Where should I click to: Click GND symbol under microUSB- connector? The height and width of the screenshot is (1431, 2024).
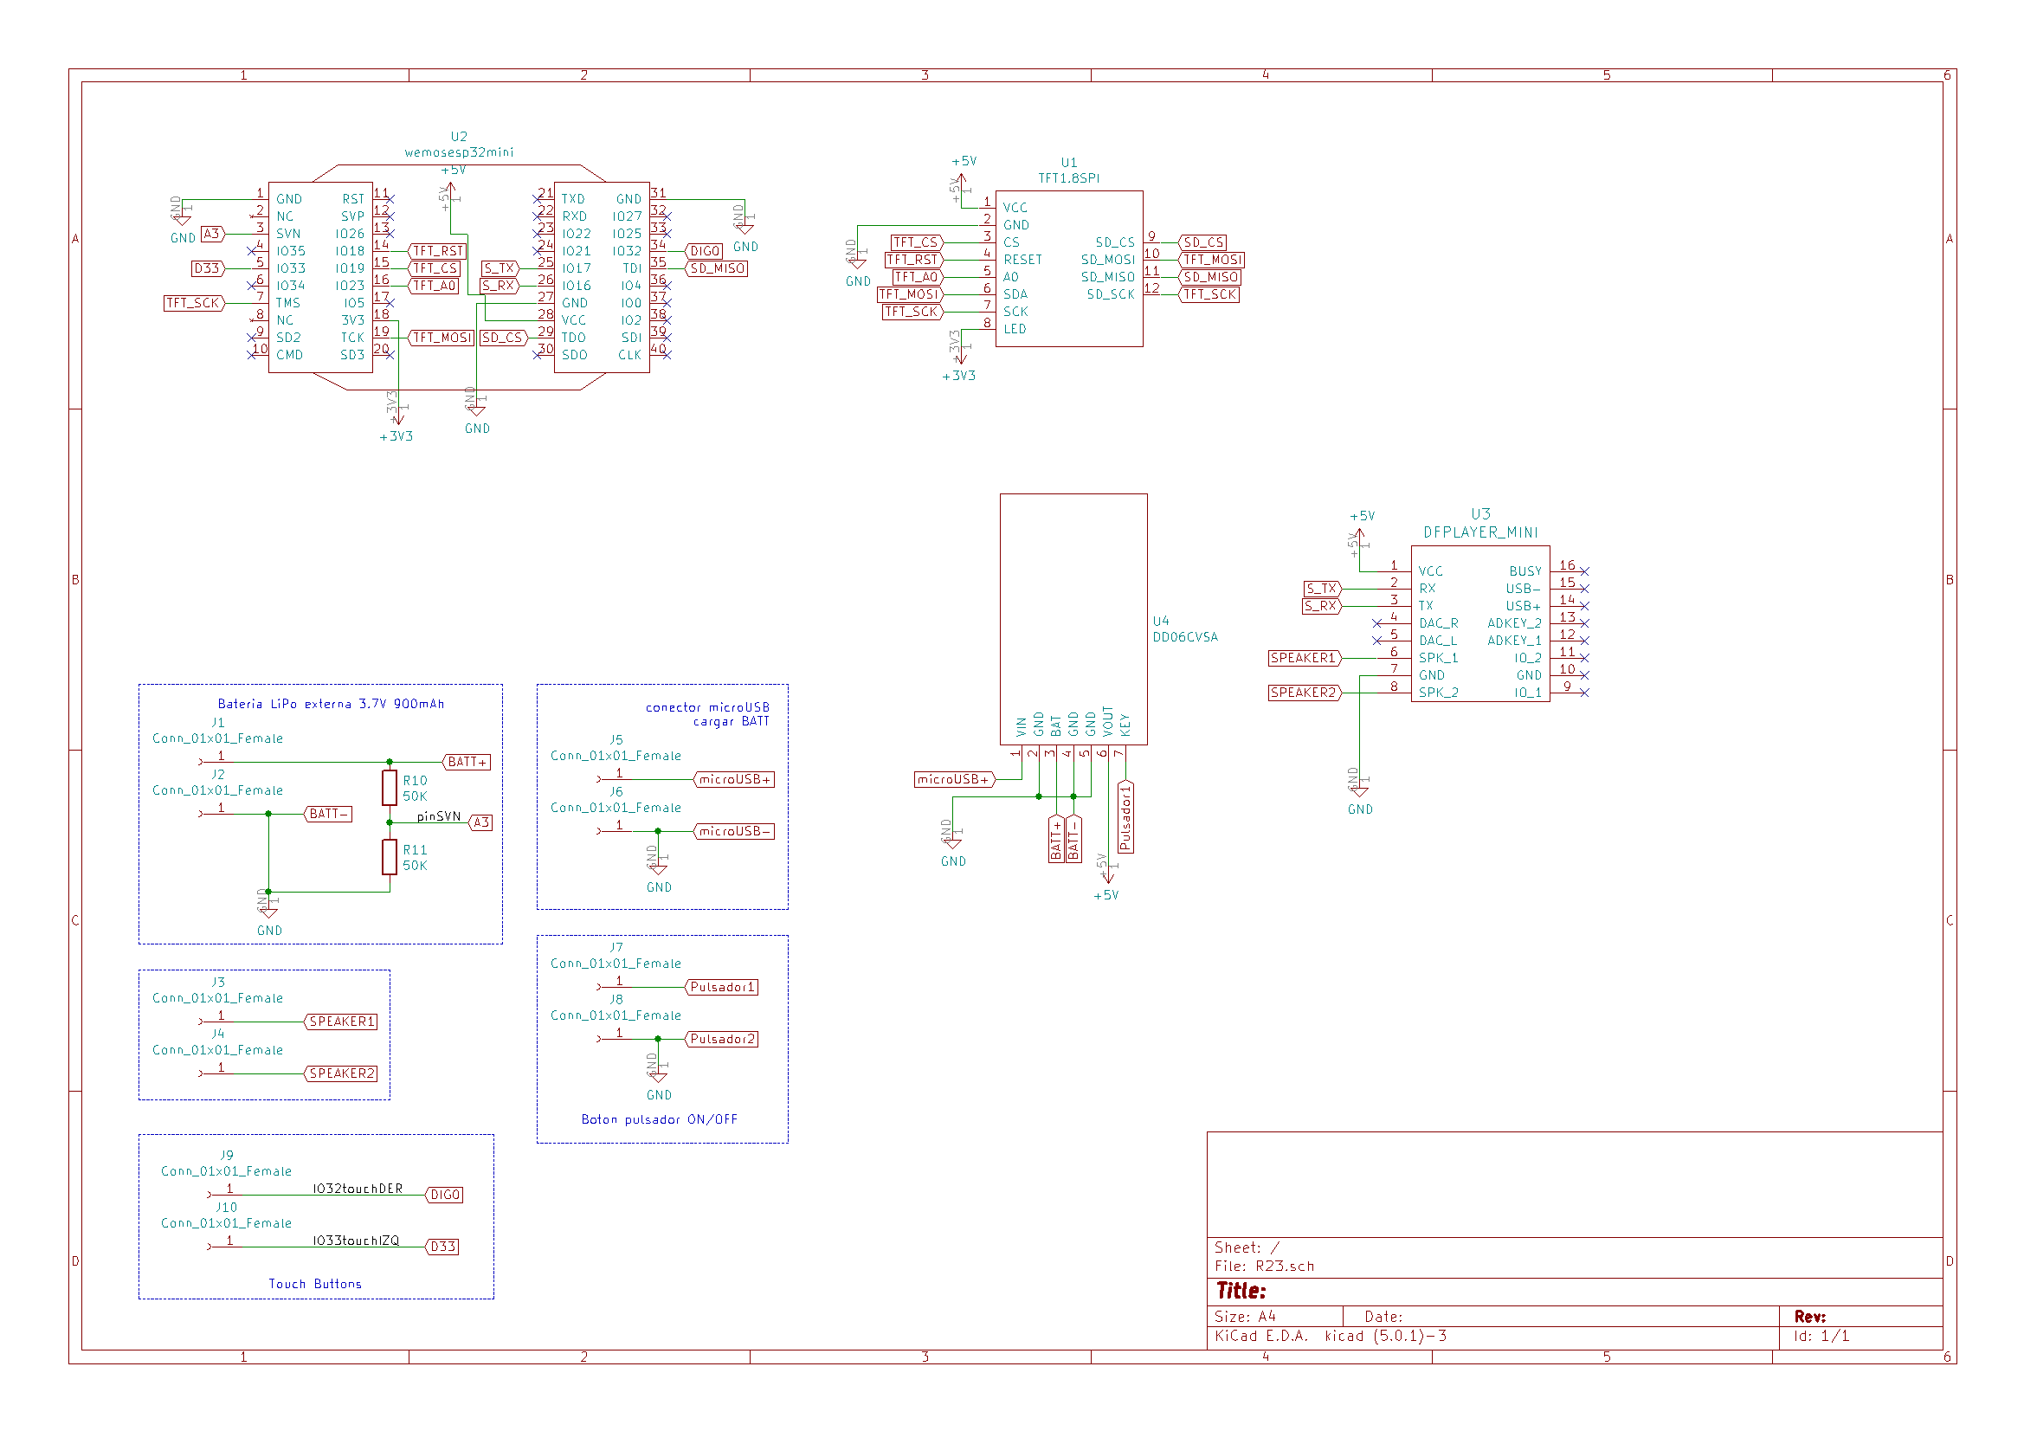click(658, 869)
